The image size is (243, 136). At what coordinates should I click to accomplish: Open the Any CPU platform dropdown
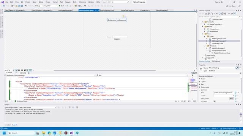click(x=50, y=6)
